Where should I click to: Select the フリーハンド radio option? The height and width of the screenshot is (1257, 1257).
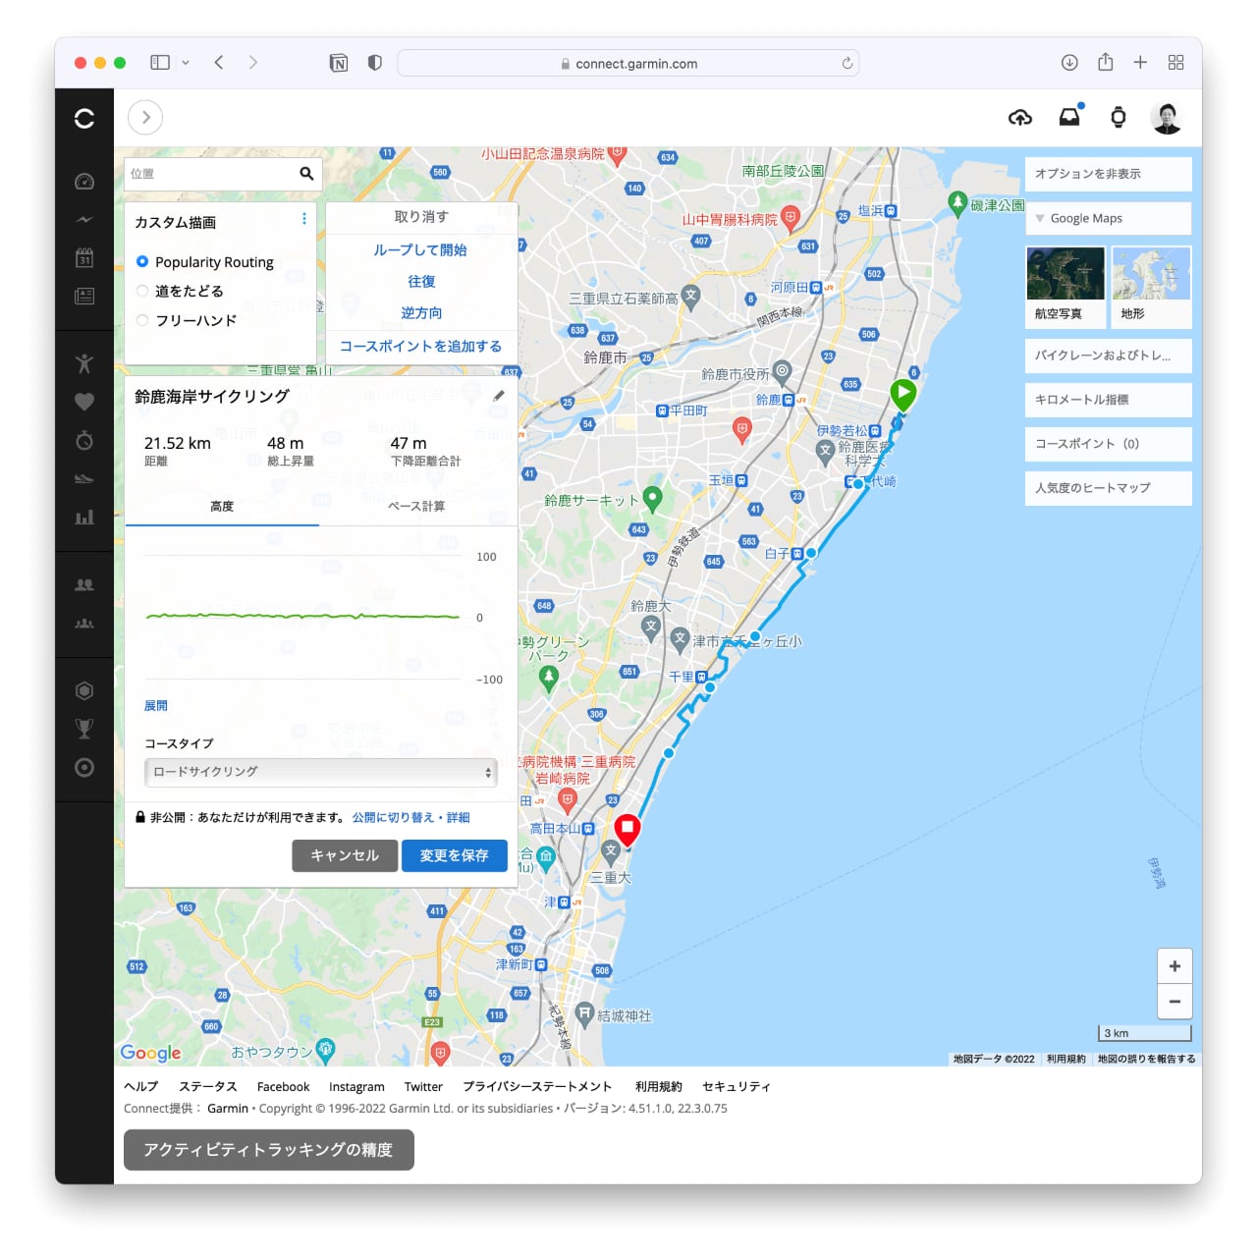click(142, 320)
